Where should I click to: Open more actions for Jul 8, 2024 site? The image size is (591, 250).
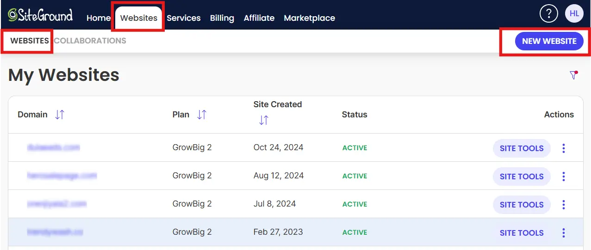pyautogui.click(x=563, y=205)
